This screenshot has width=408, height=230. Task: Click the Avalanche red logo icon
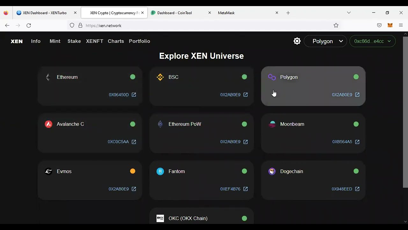tap(48, 124)
